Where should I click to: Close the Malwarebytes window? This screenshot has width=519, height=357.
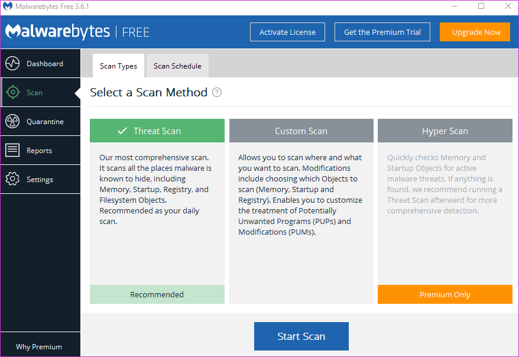click(x=508, y=7)
